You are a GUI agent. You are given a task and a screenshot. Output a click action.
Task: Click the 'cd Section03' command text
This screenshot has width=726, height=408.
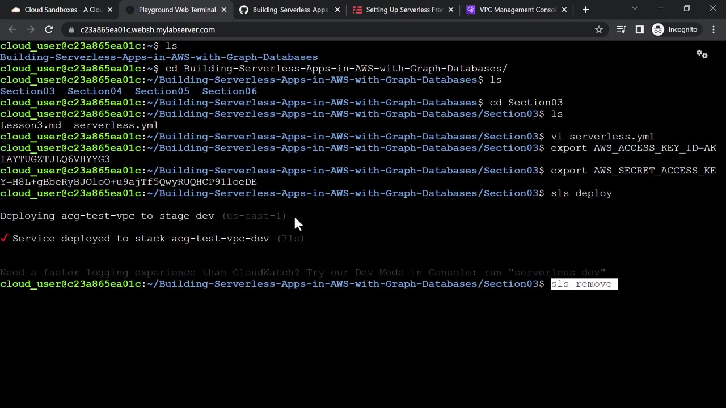pos(526,103)
